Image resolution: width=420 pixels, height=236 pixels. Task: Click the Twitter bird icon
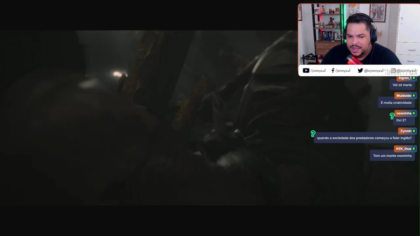(360, 70)
